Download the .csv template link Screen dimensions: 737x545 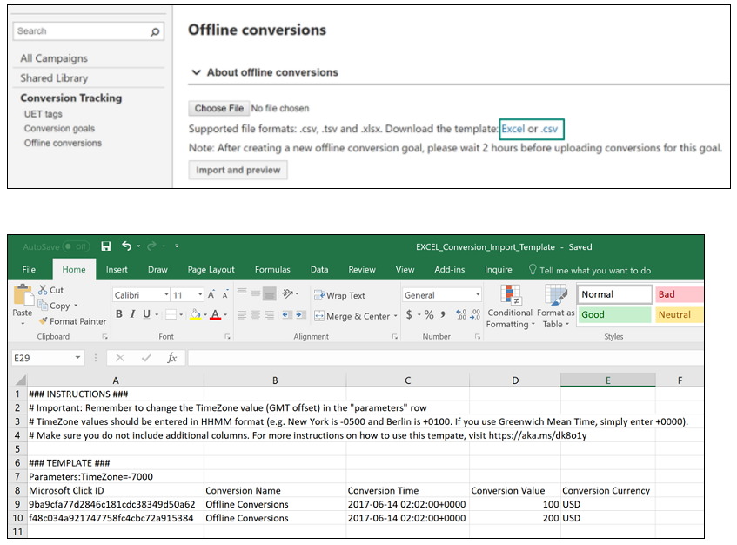point(549,129)
